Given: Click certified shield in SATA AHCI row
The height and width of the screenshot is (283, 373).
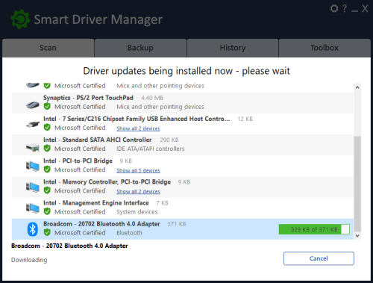Looking at the screenshot, I should [47, 149].
